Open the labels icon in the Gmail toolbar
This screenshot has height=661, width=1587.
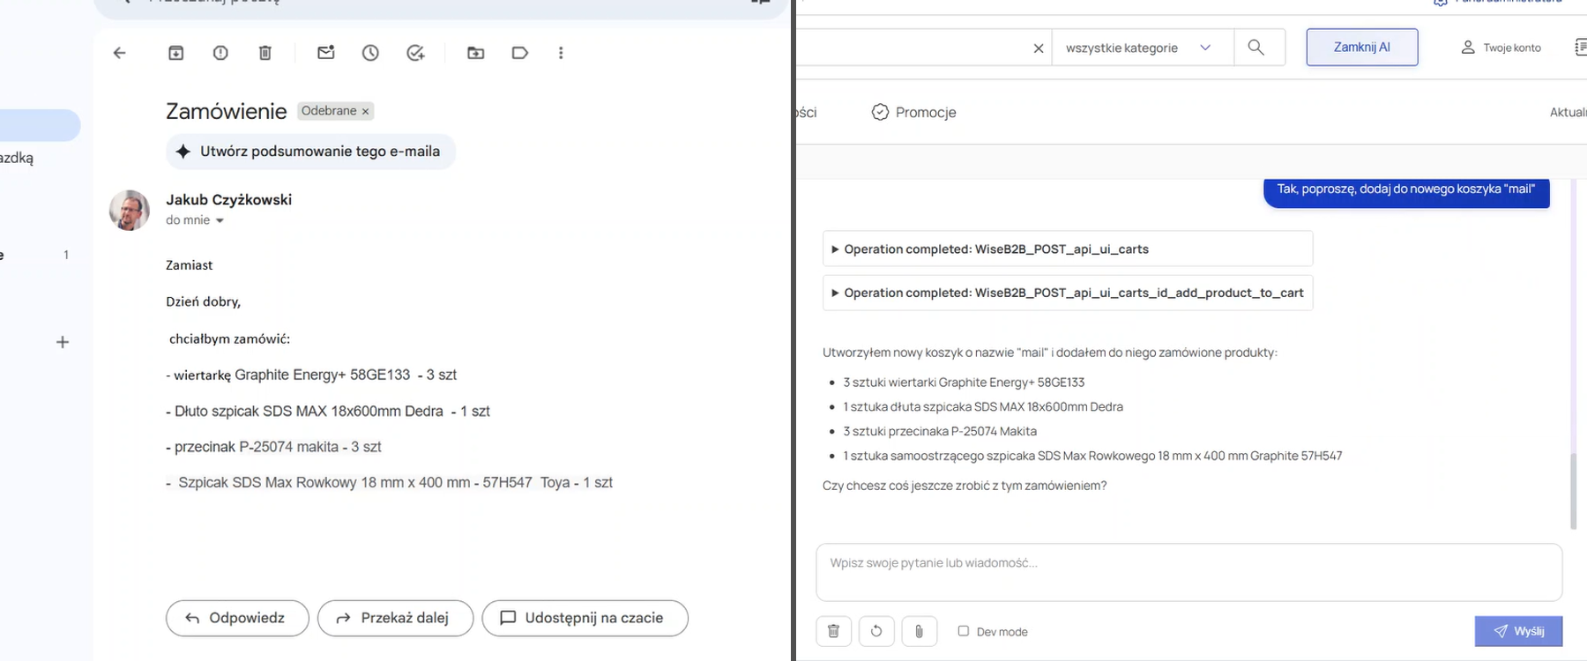(x=520, y=53)
